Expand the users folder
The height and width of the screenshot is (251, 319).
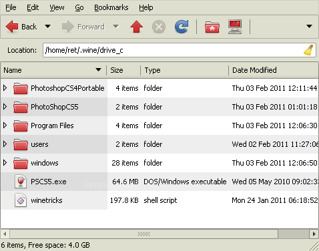tap(5, 144)
